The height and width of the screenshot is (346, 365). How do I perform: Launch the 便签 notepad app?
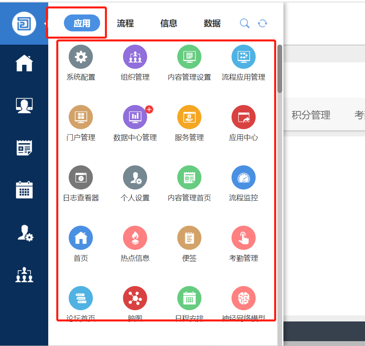pyautogui.click(x=189, y=238)
